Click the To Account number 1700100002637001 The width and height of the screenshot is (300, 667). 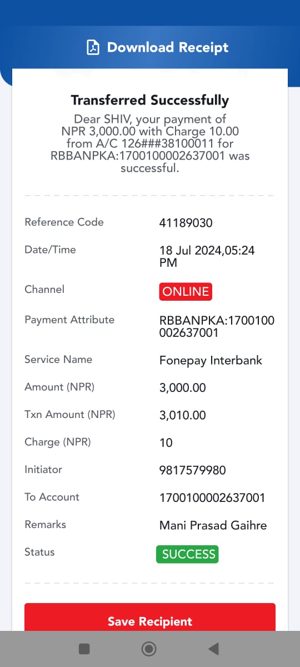point(212,498)
